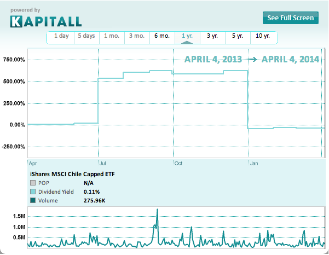Open the See Full Screen view
The height and width of the screenshot is (255, 329).
(291, 18)
